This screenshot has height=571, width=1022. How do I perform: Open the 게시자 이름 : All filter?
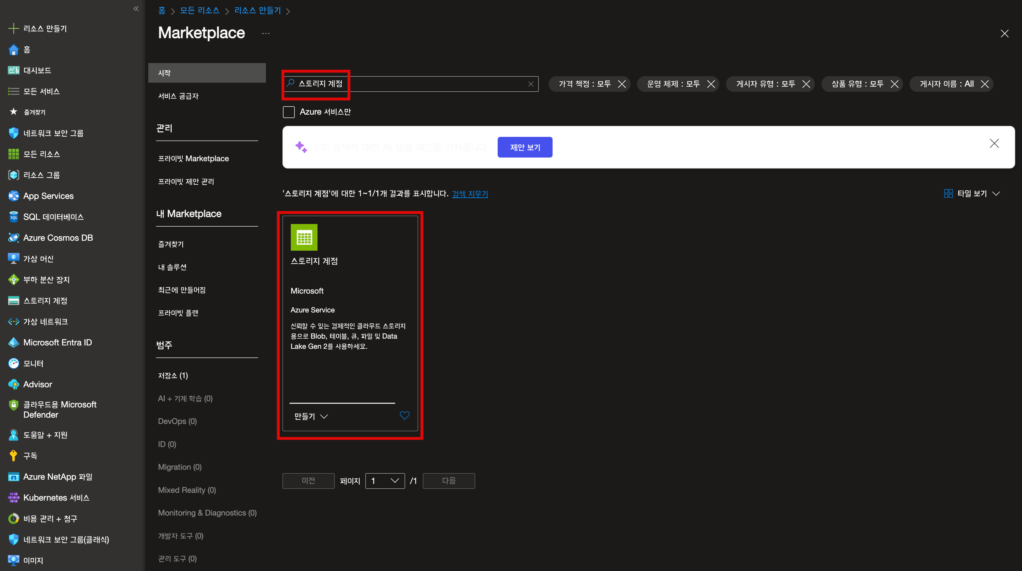(x=947, y=84)
